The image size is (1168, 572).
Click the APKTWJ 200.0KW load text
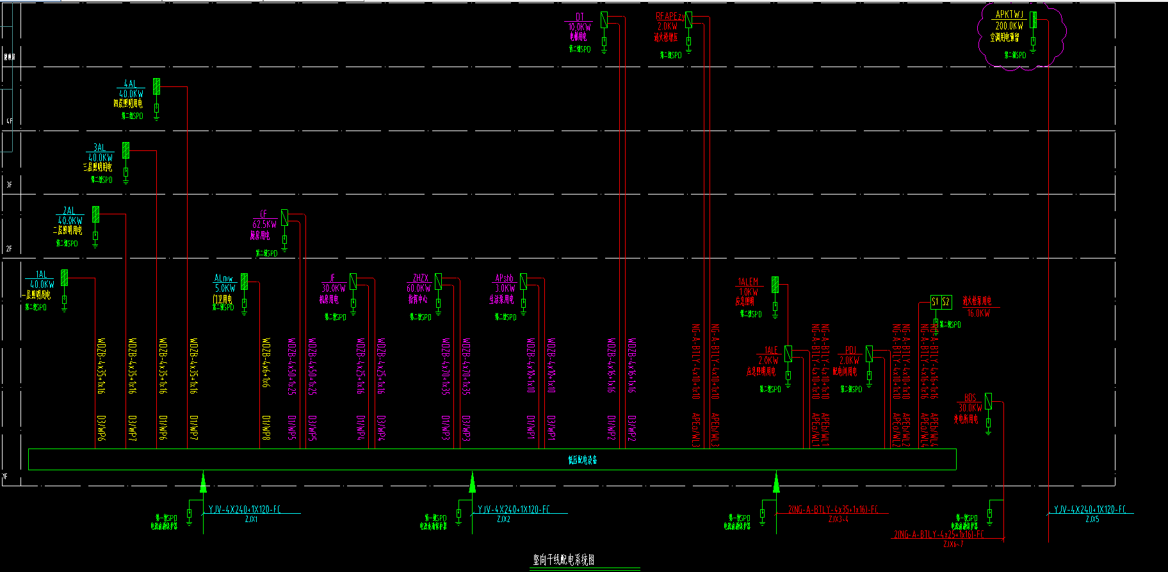1009,26
